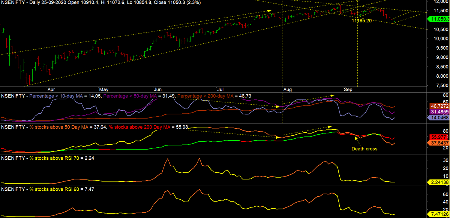Click the 11,500 price axis label
The width and height of the screenshot is (450, 218).
click(441, 10)
